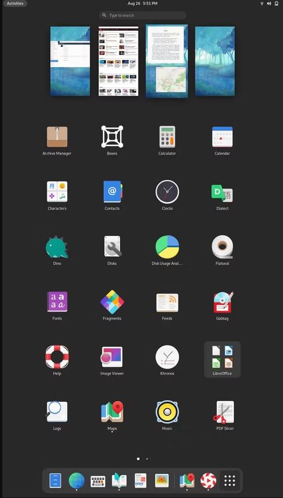Open the Gabtag audio tagger
This screenshot has width=283, height=498.
point(222,305)
